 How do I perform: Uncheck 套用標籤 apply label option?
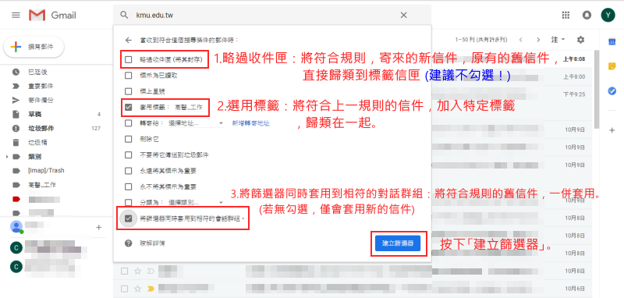pyautogui.click(x=128, y=107)
